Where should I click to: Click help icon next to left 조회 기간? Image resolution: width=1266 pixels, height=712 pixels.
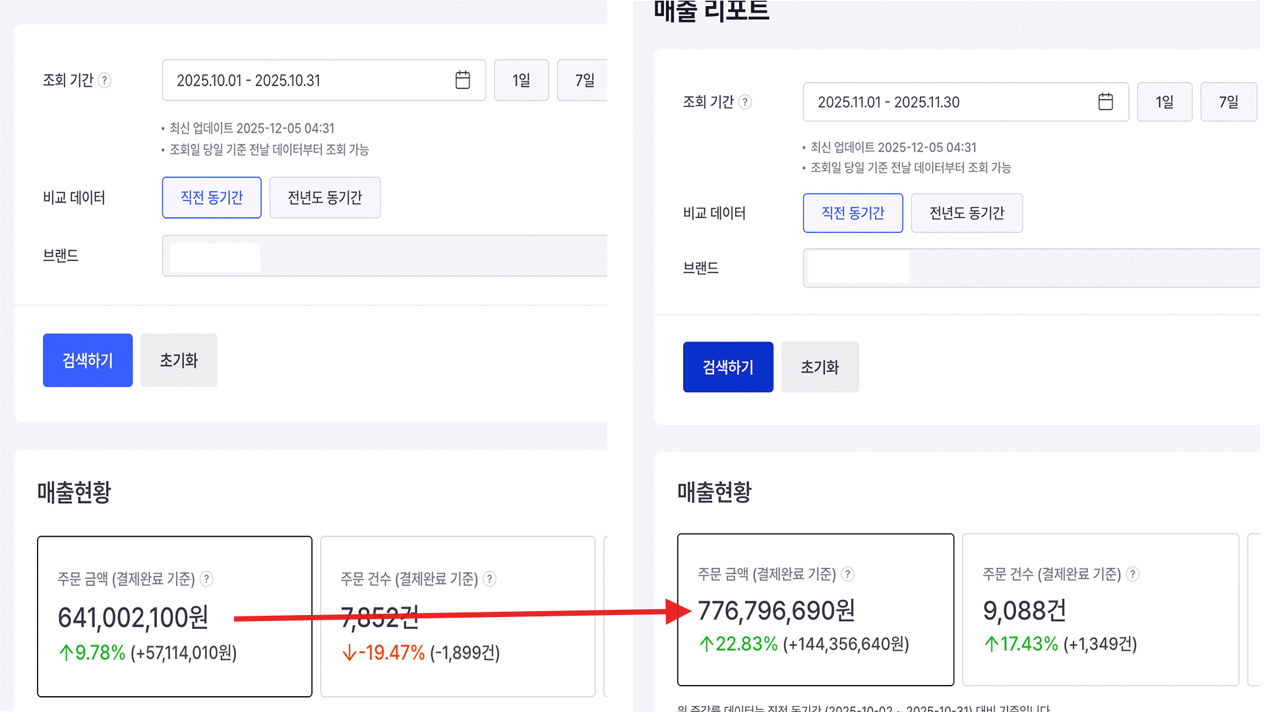click(105, 80)
